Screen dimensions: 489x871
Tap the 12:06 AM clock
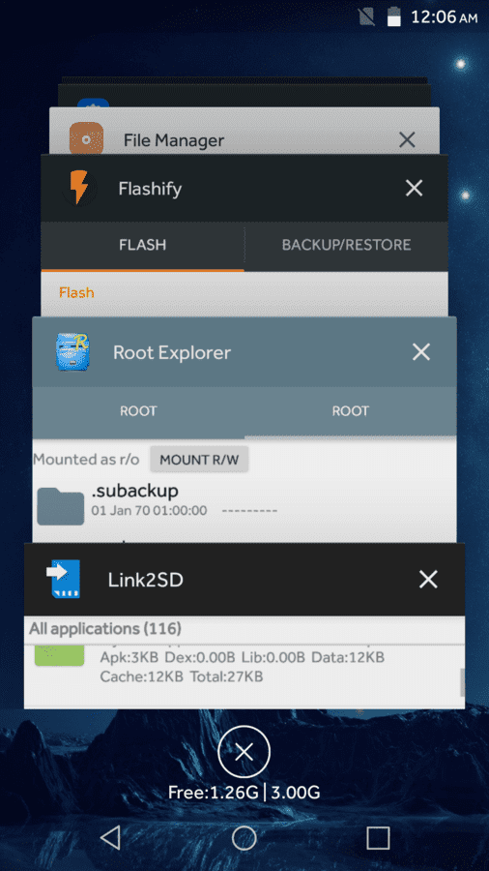point(444,16)
